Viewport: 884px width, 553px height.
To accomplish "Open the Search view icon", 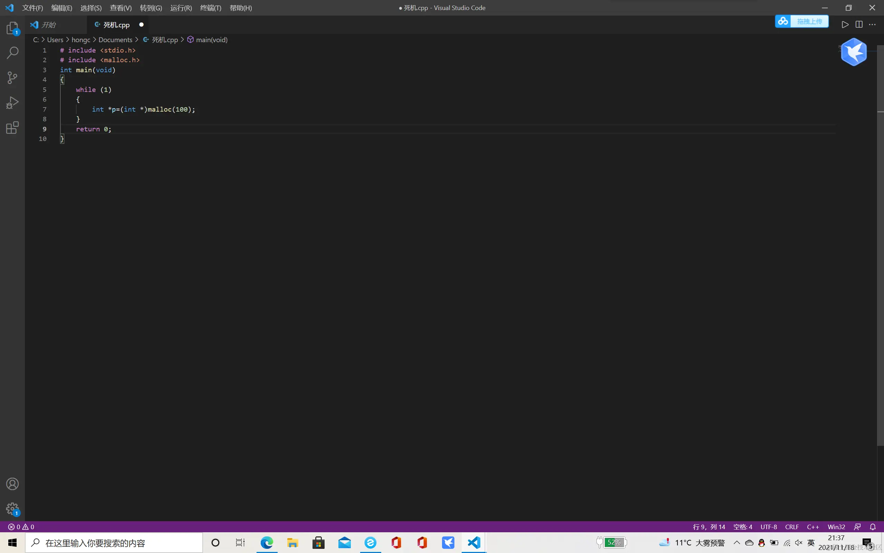I will point(12,53).
